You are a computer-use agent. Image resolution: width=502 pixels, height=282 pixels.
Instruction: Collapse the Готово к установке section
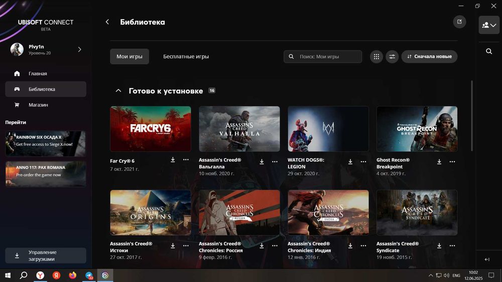pyautogui.click(x=118, y=91)
